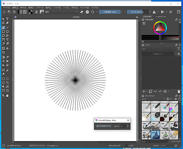Add a new layer with plus icon
Viewport: 183px width, 149px height.
click(x=144, y=91)
